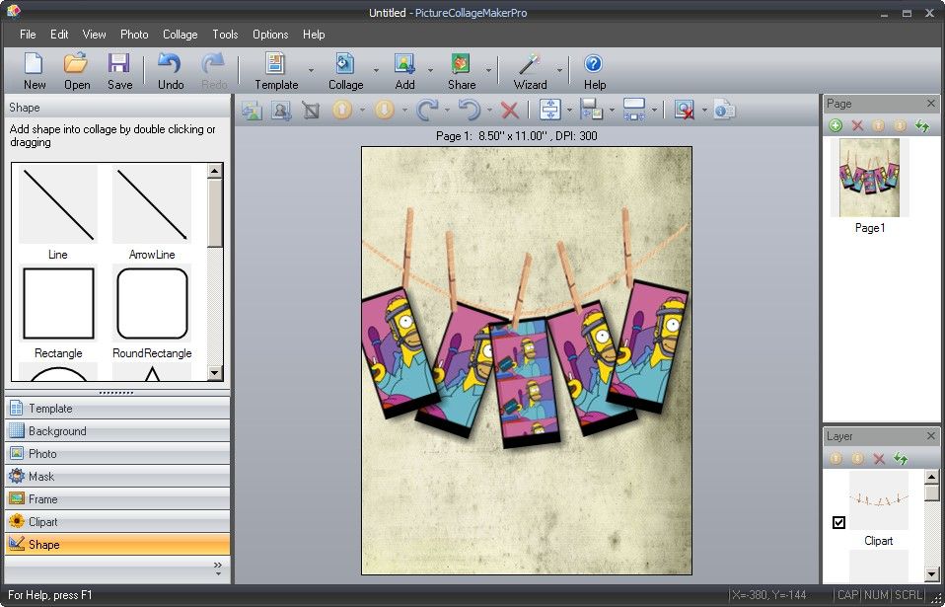Screen dimensions: 945x607
Task: Open the Collage menu
Action: (x=180, y=34)
